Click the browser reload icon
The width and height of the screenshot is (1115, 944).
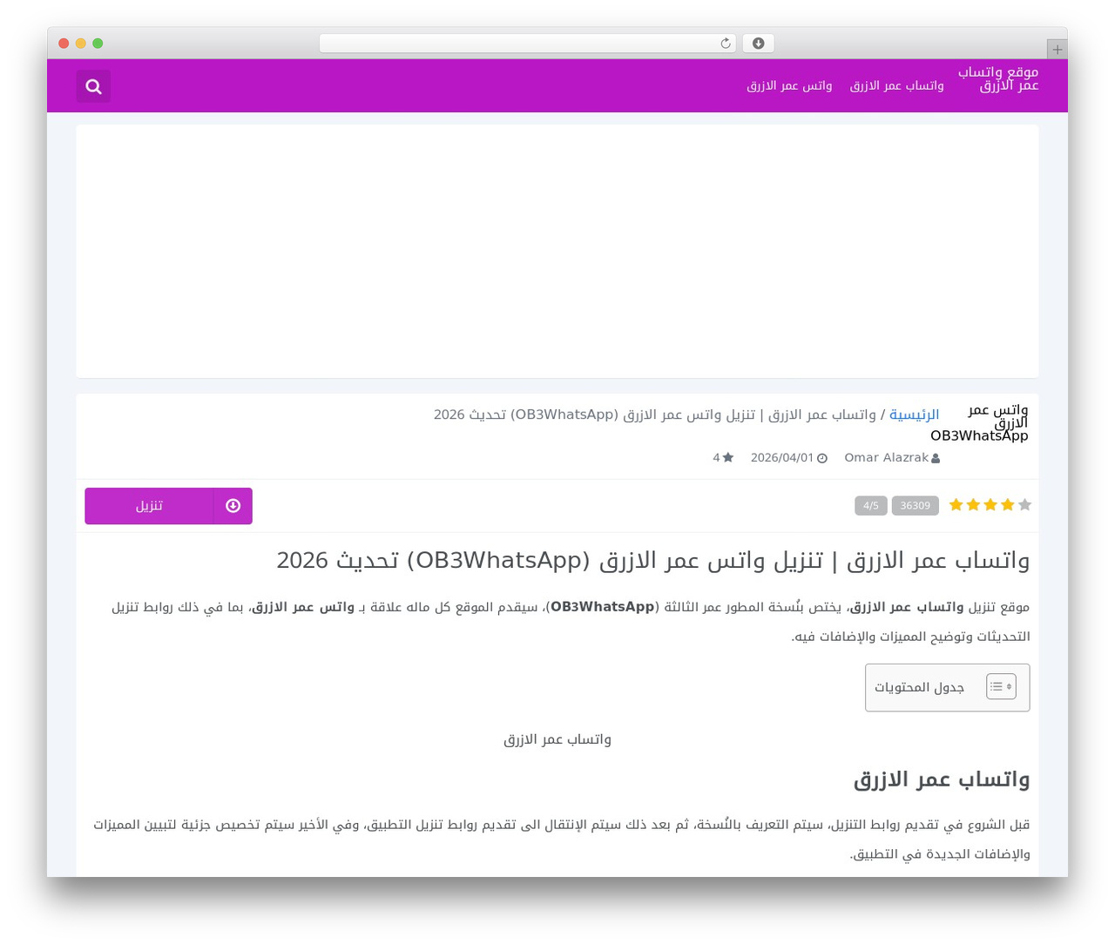(x=726, y=44)
